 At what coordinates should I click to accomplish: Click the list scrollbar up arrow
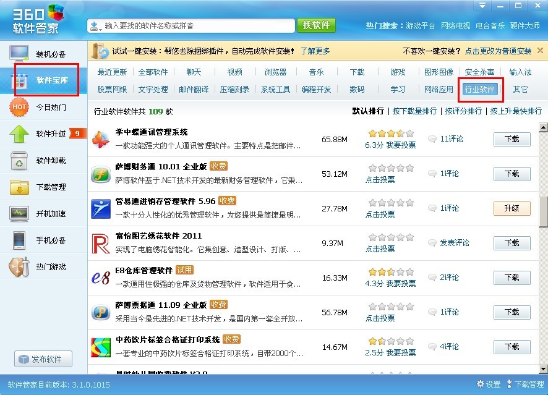click(543, 127)
